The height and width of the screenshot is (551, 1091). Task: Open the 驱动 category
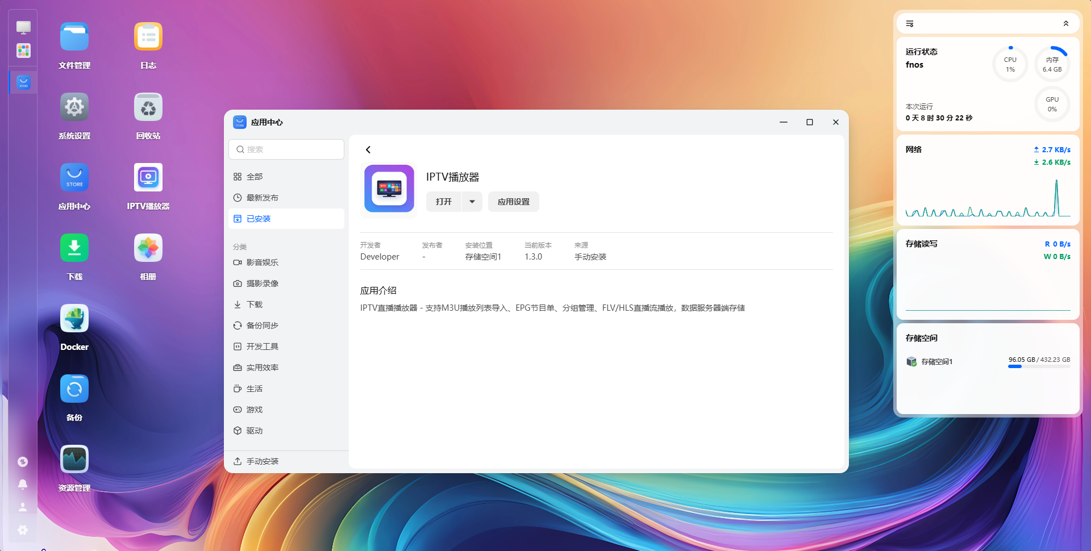tap(286, 431)
